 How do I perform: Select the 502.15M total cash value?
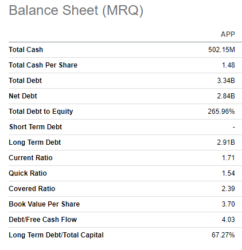pos(221,50)
